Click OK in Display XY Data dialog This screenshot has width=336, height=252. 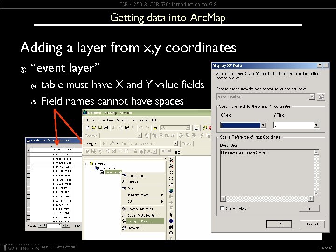(x=279, y=224)
